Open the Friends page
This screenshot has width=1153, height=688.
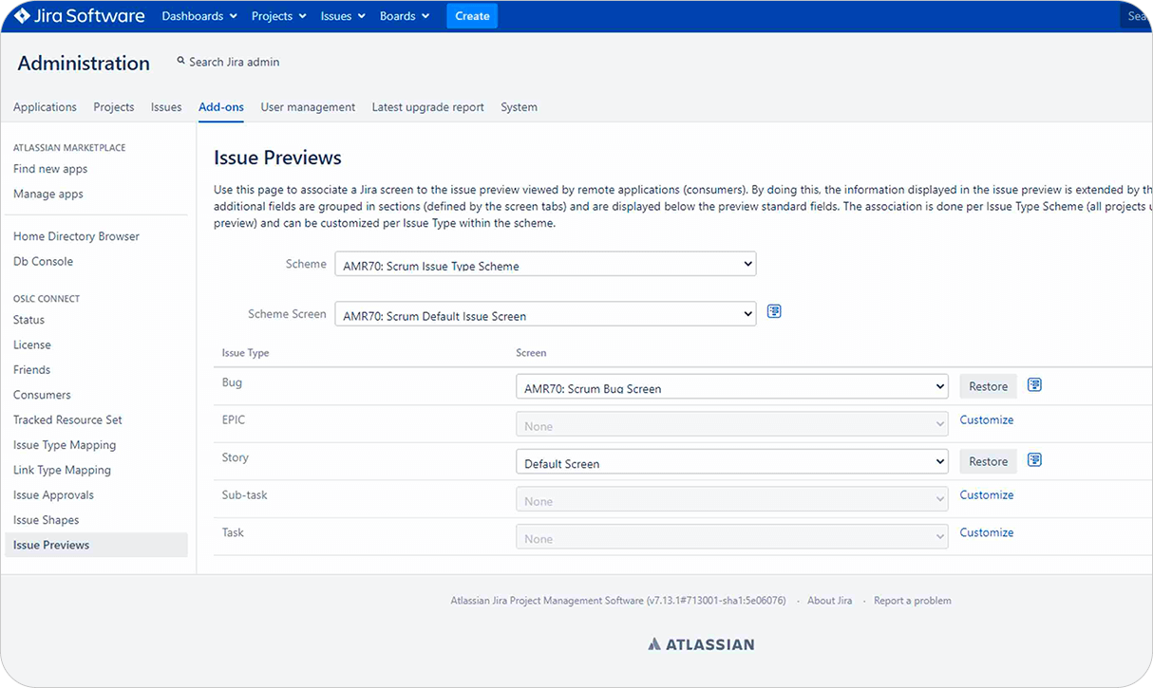[x=31, y=369]
